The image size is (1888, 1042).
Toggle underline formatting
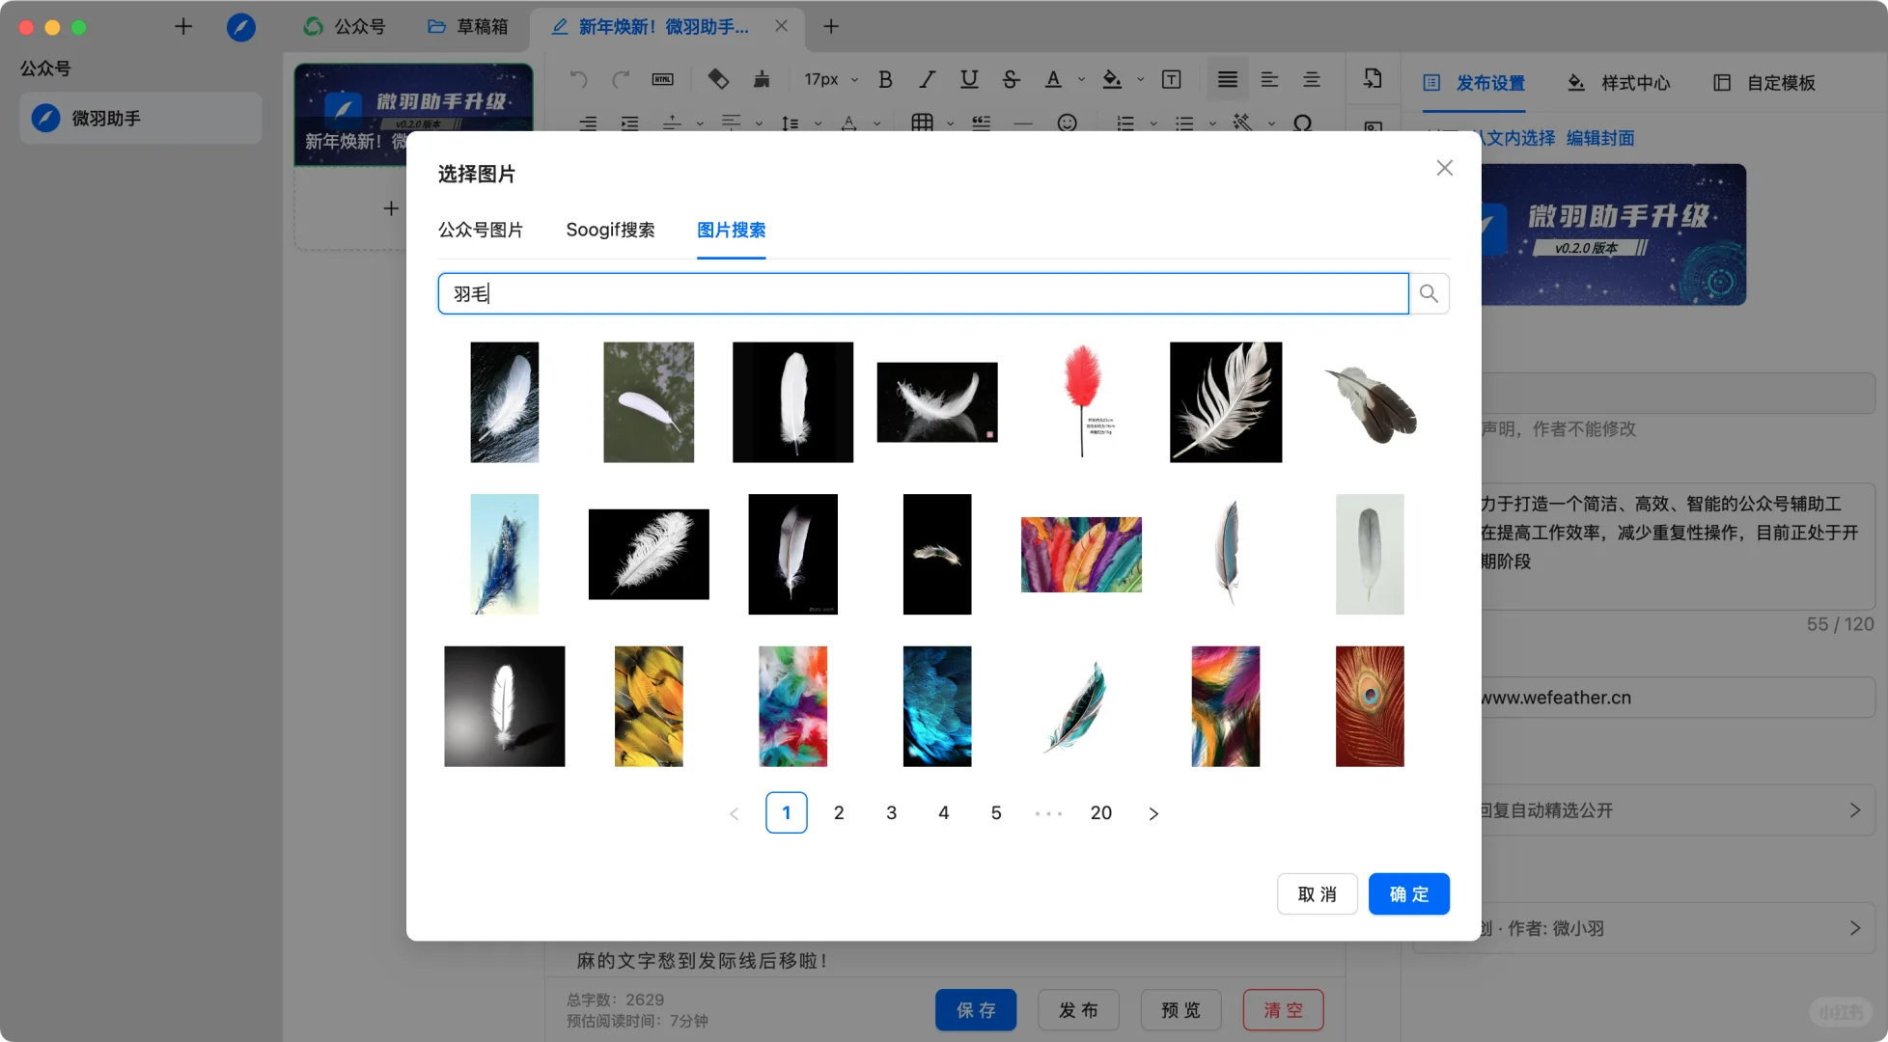tap(968, 80)
